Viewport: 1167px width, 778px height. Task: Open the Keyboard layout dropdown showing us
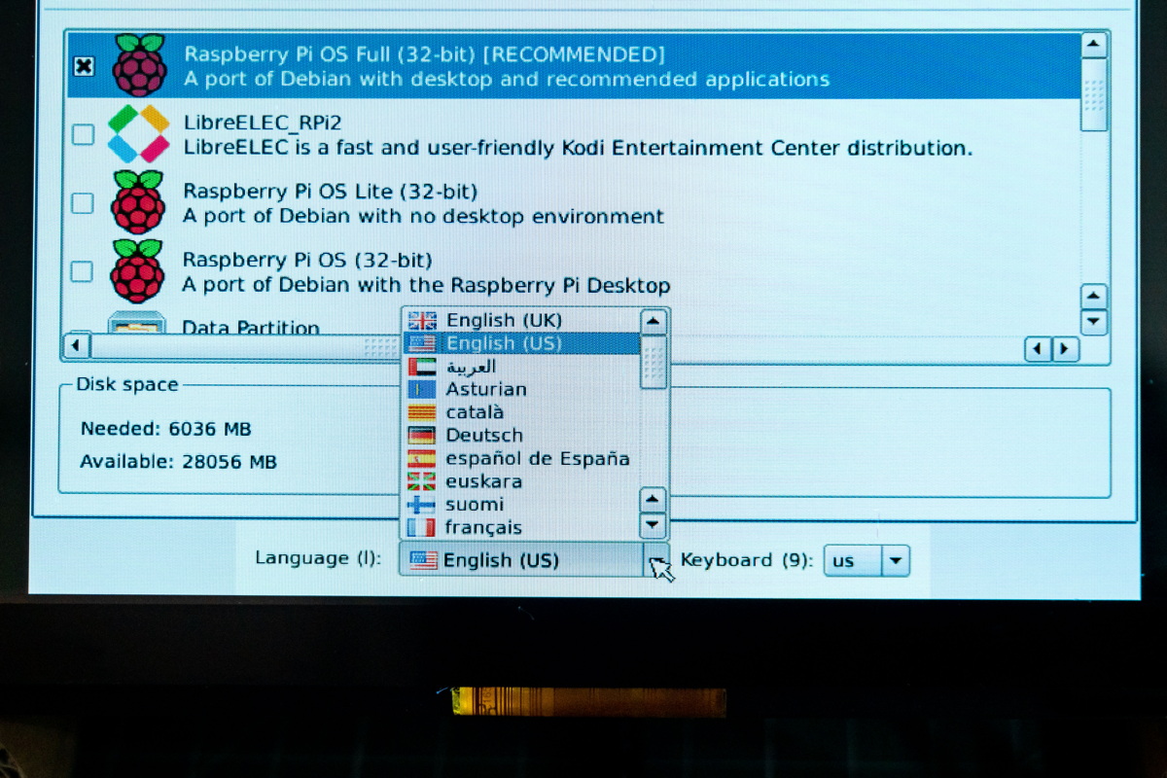[866, 561]
